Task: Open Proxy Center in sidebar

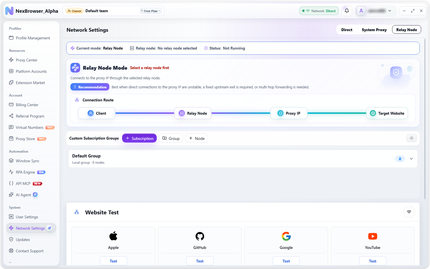Action: (31, 60)
